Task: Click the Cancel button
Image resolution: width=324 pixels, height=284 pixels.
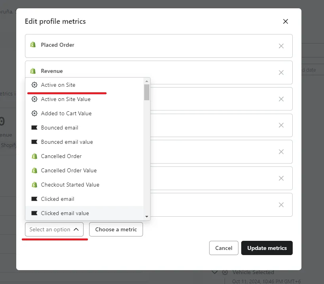Action: pos(223,248)
